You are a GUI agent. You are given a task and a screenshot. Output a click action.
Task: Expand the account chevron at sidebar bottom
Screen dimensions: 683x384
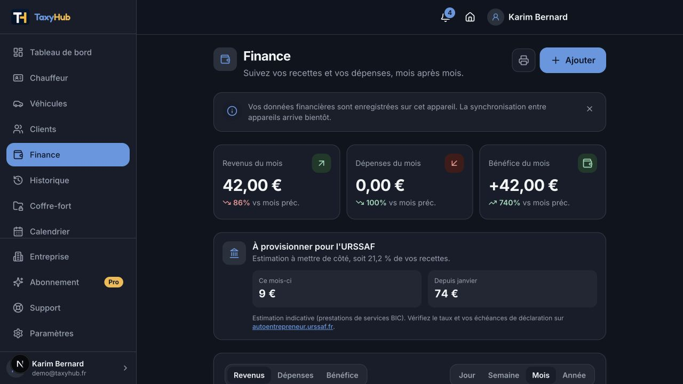(125, 368)
